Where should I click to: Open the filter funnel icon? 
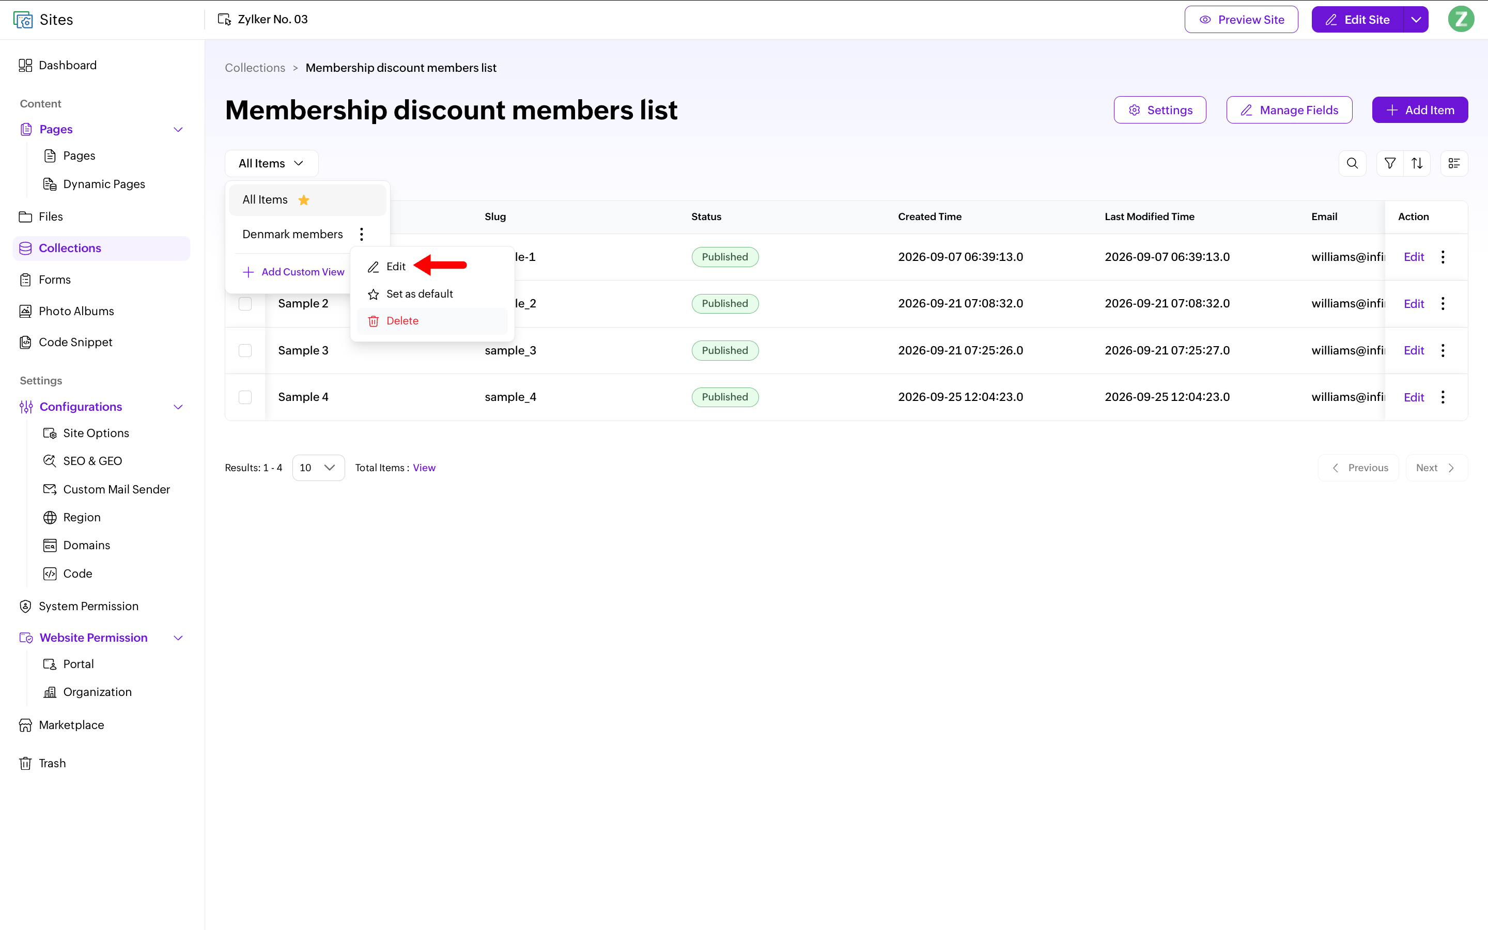(x=1390, y=163)
